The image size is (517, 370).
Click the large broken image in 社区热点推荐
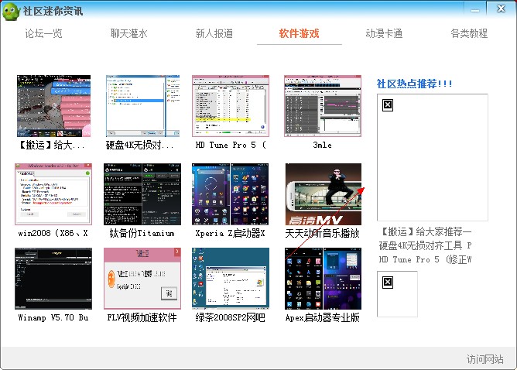point(432,158)
